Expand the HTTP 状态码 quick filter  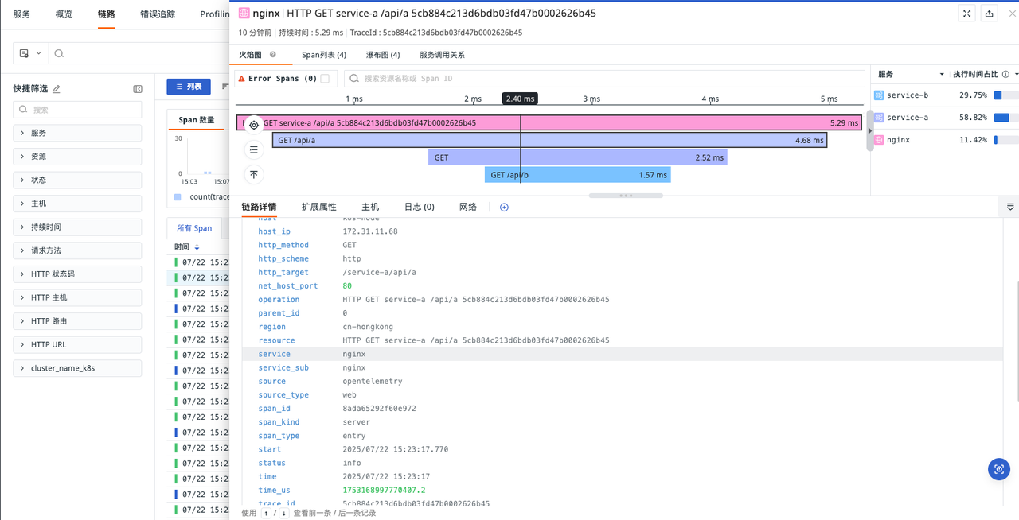point(77,274)
